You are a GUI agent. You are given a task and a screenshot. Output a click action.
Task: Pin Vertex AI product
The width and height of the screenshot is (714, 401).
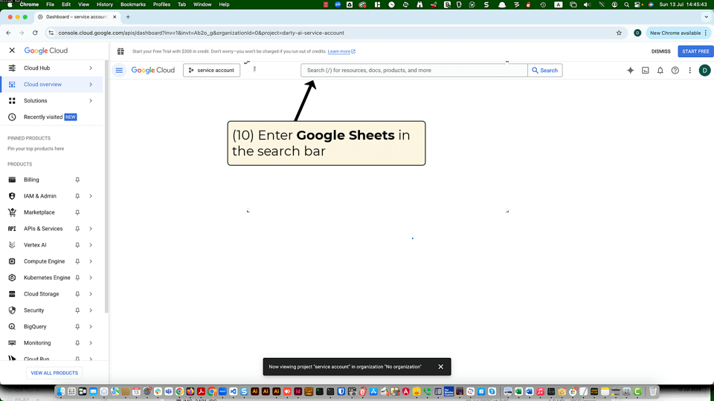pos(77,245)
